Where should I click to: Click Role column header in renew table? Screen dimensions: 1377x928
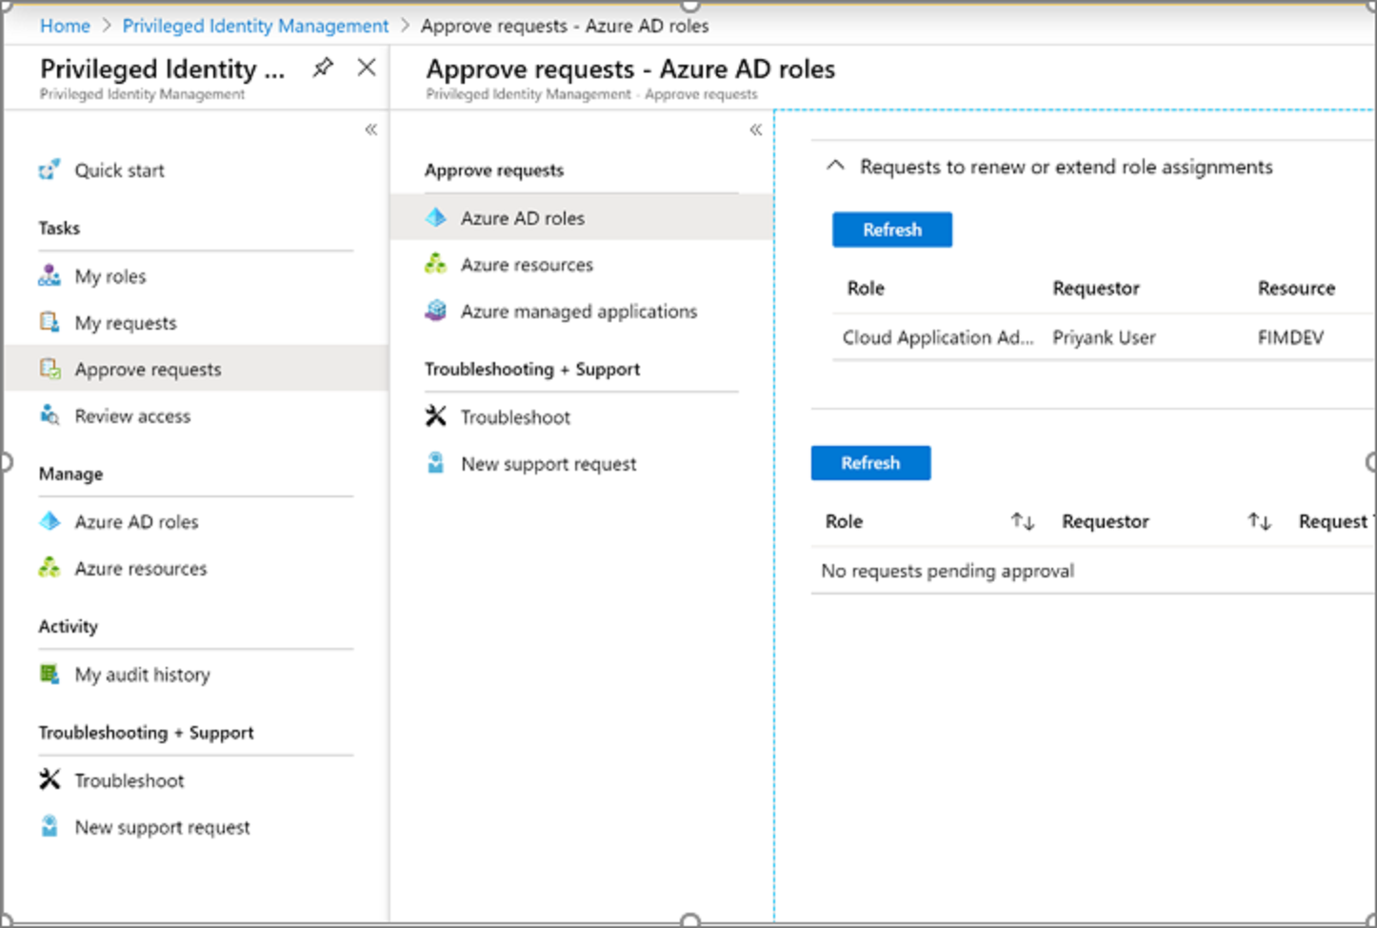[866, 288]
